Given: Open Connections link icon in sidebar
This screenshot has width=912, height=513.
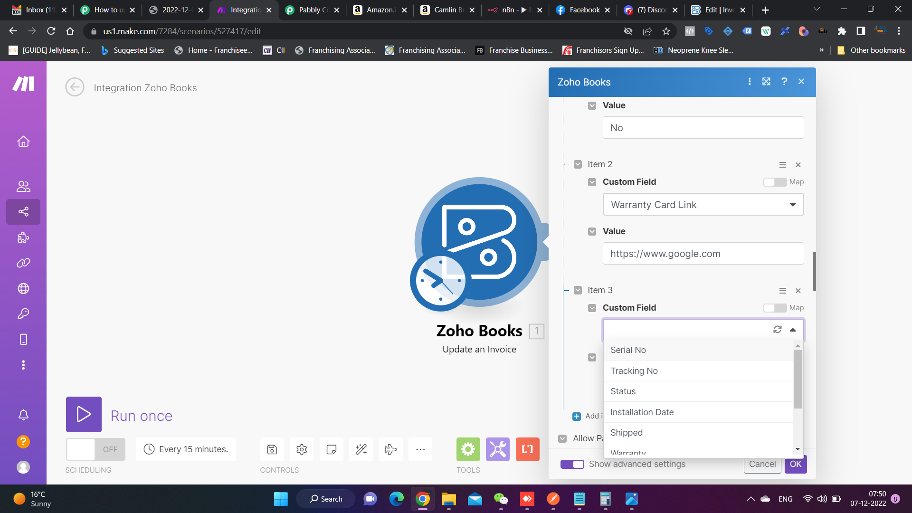Looking at the screenshot, I should pos(23,263).
